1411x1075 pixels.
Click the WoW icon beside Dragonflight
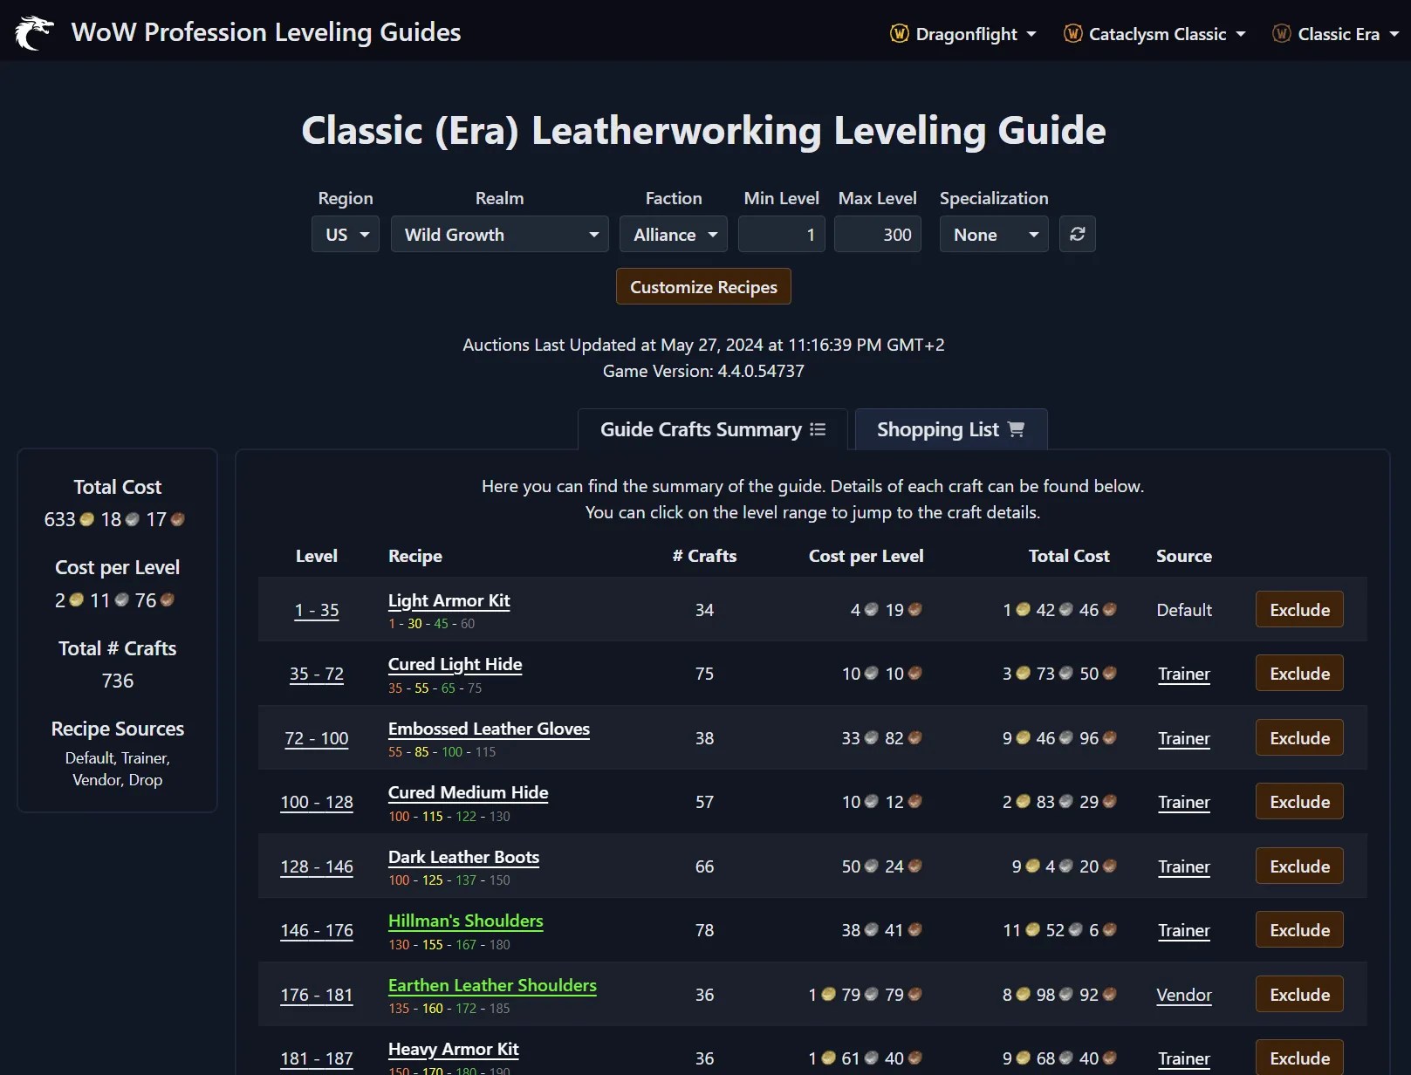coord(898,34)
